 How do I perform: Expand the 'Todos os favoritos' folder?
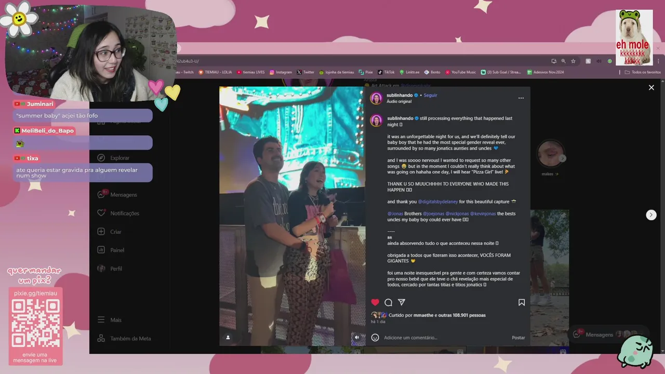[643, 72]
